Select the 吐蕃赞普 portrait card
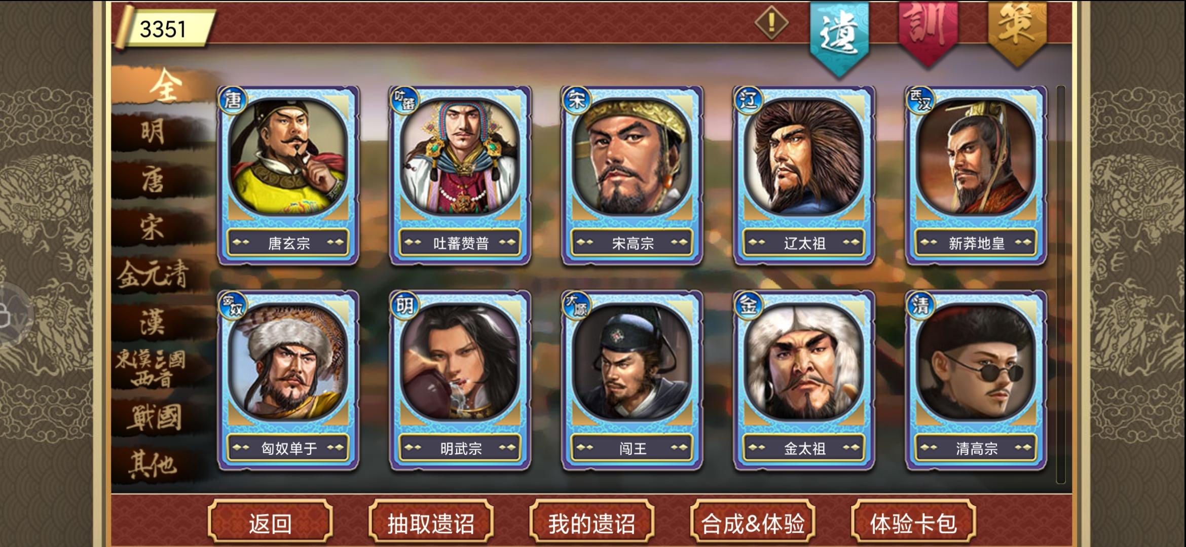 [x=460, y=175]
